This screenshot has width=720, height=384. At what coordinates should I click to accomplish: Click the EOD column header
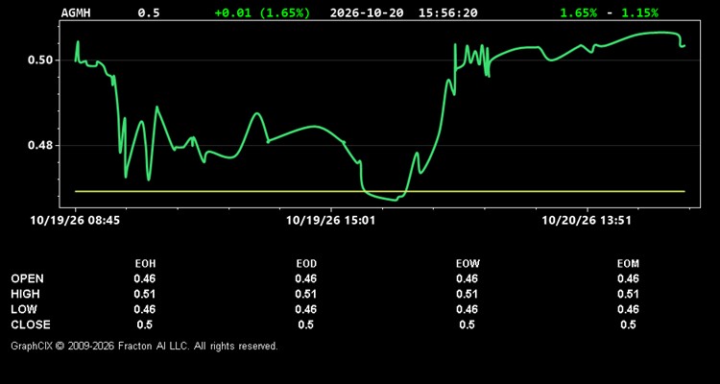pos(306,264)
